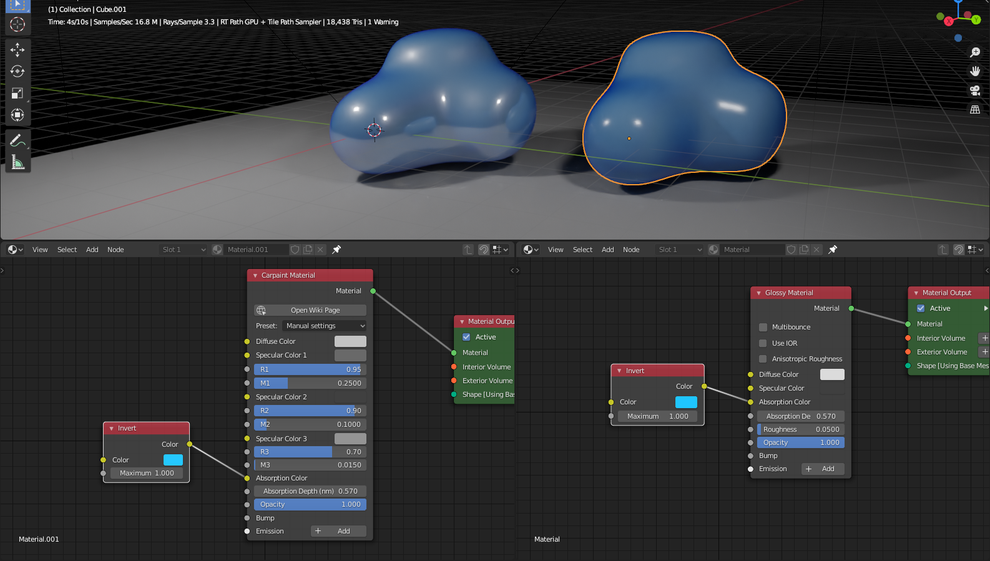Select the Move tool in viewport toolbar
The height and width of the screenshot is (561, 990).
[x=17, y=49]
